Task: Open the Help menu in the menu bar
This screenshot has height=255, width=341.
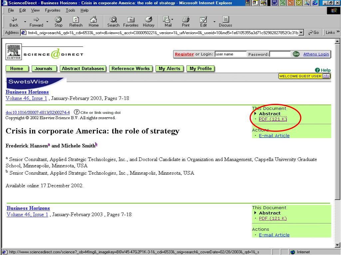Action: pyautogui.click(x=84, y=10)
